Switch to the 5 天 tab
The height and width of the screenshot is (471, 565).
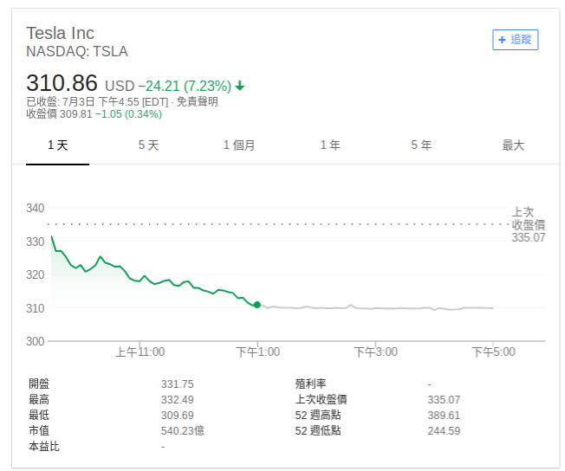(148, 145)
